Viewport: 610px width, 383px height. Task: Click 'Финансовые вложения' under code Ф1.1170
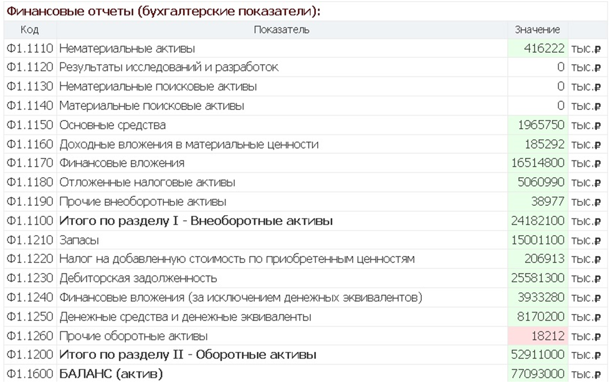click(122, 163)
